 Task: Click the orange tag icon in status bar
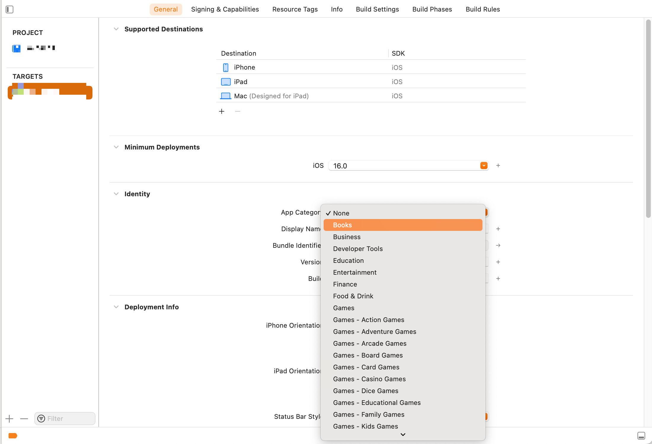tap(13, 435)
